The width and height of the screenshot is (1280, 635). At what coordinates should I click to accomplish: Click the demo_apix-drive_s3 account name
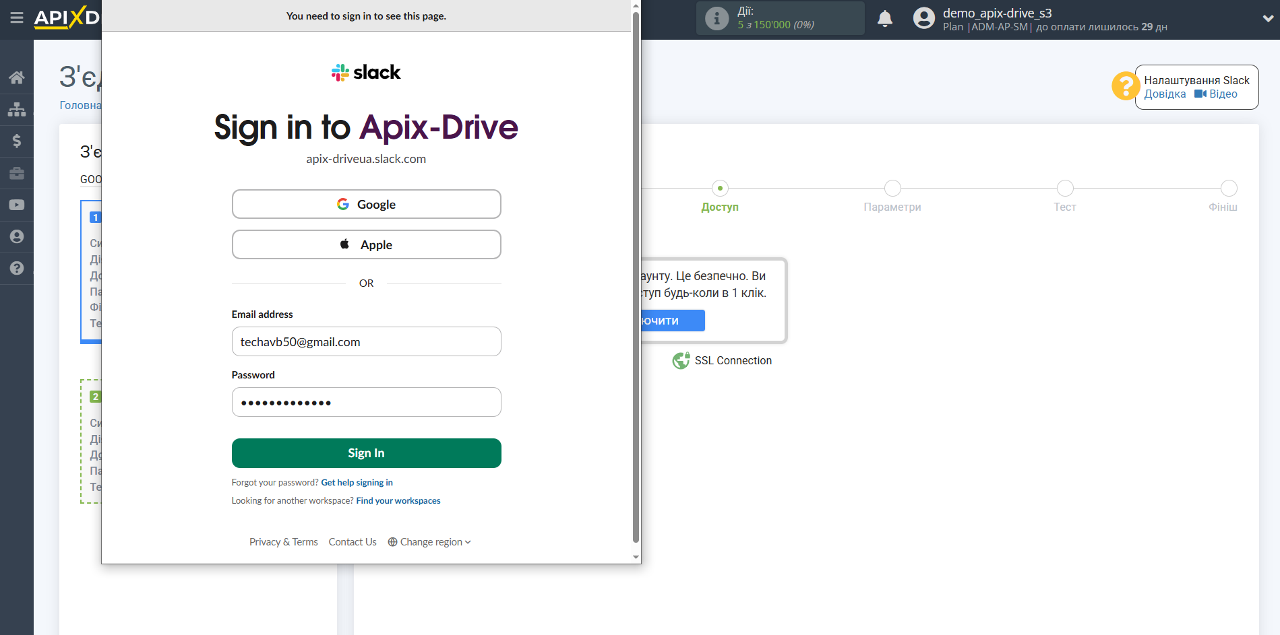(x=997, y=13)
